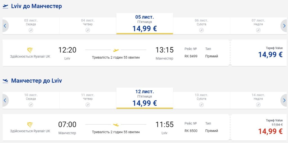
Task: Show earlier return dates with left arrow
Action: (5, 100)
